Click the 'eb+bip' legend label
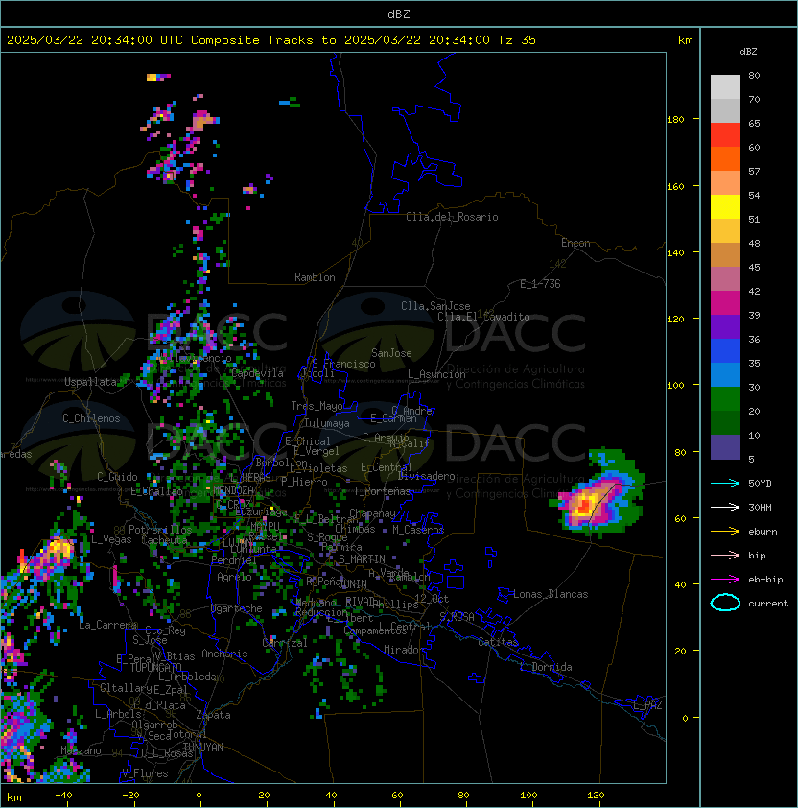This screenshot has width=798, height=808. click(x=765, y=580)
